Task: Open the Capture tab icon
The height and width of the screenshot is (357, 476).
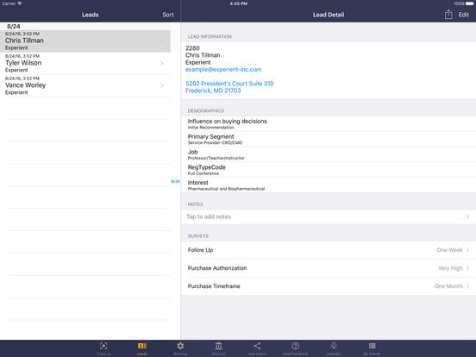Action: tap(103, 346)
